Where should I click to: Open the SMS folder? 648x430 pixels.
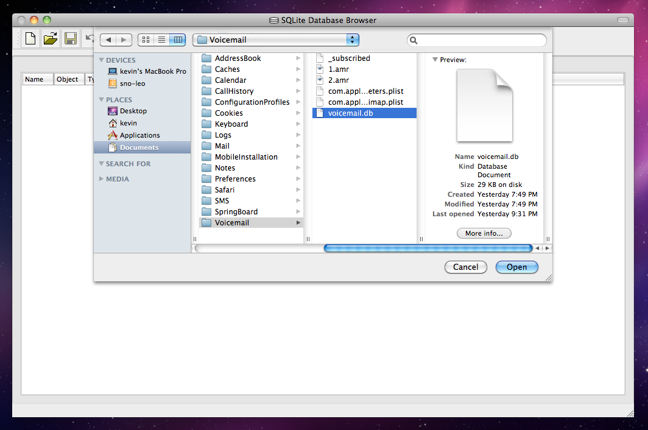252,200
